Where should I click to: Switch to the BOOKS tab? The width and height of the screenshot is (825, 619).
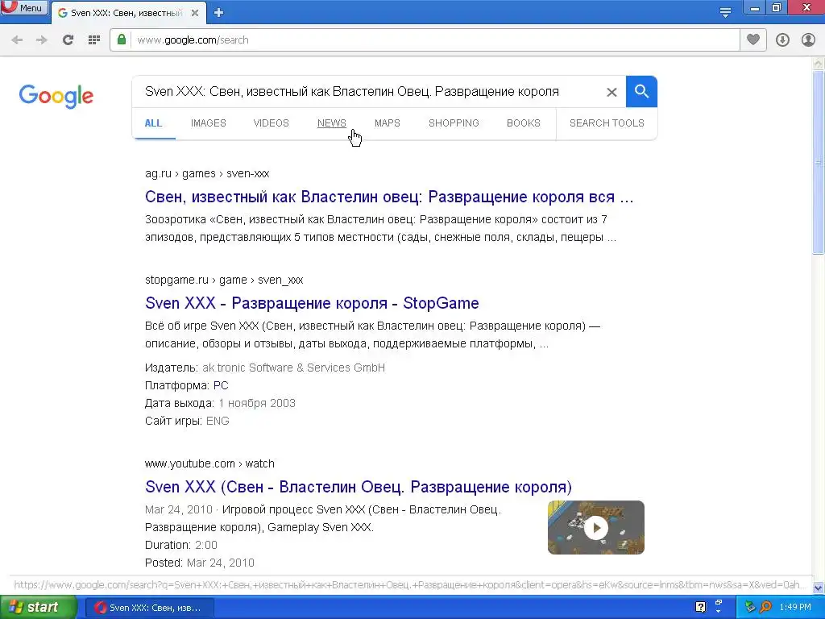pos(523,123)
